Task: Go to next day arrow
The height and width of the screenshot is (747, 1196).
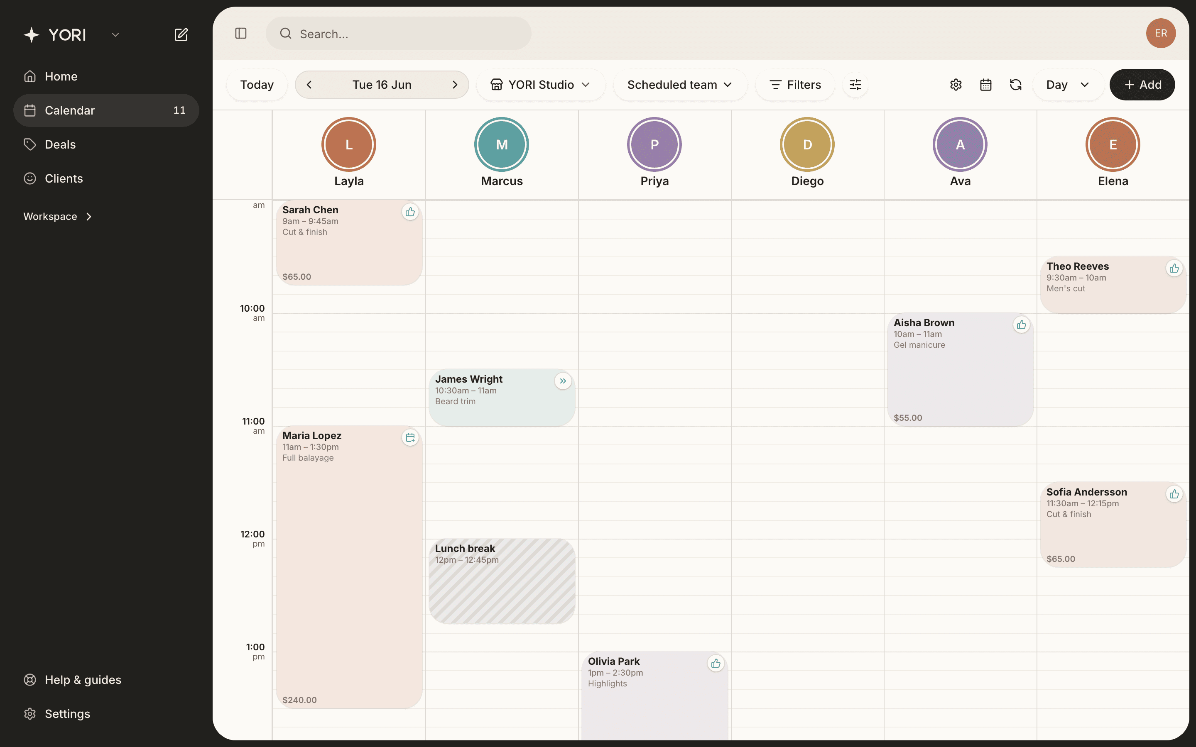Action: pyautogui.click(x=455, y=85)
